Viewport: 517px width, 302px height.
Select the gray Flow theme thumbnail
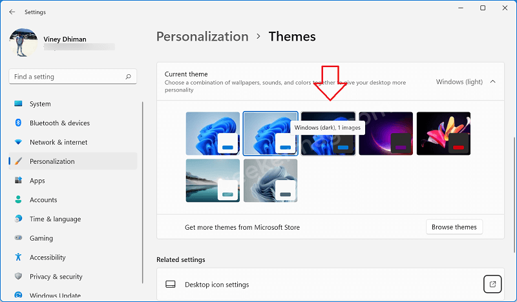(x=270, y=181)
